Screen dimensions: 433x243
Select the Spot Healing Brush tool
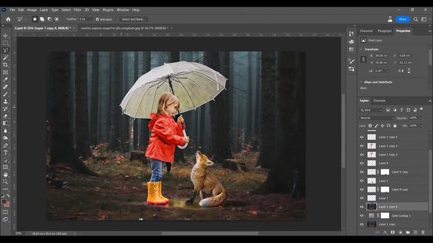tap(5, 87)
